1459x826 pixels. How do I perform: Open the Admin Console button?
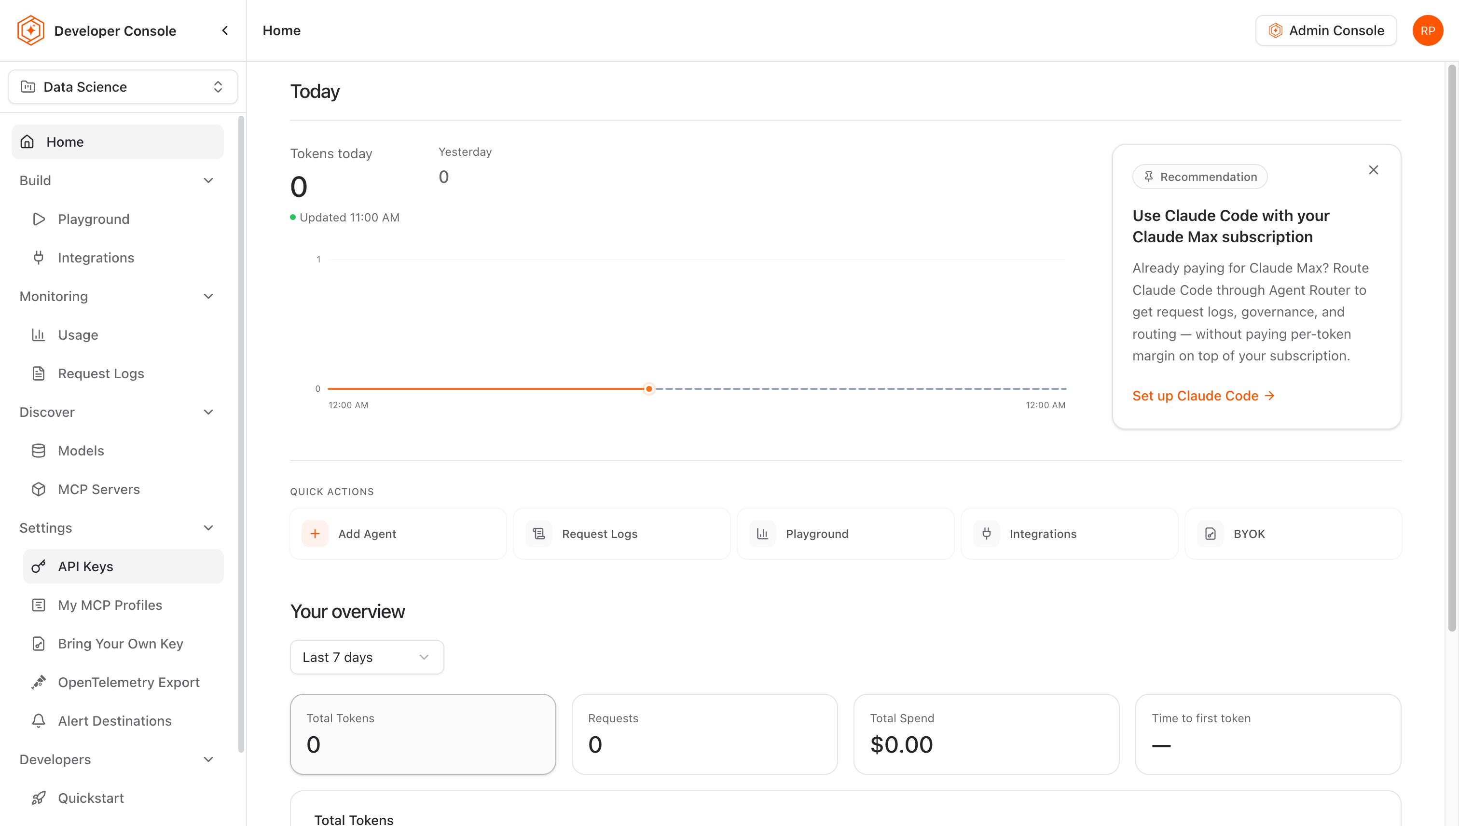(1326, 30)
